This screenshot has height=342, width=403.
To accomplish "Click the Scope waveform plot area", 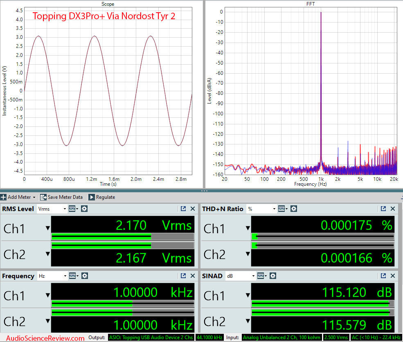I will [108, 91].
